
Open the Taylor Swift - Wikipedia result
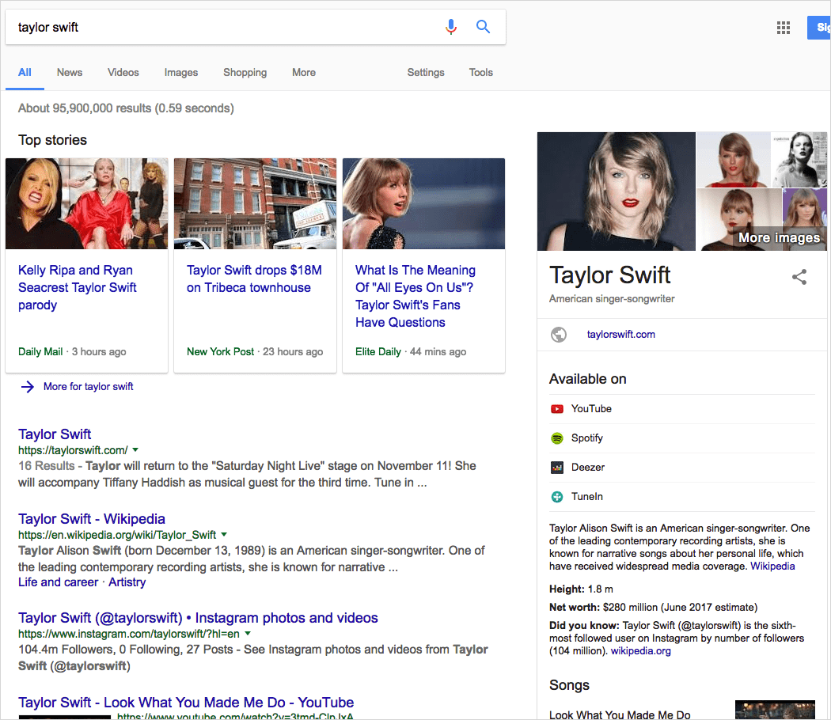(x=92, y=519)
